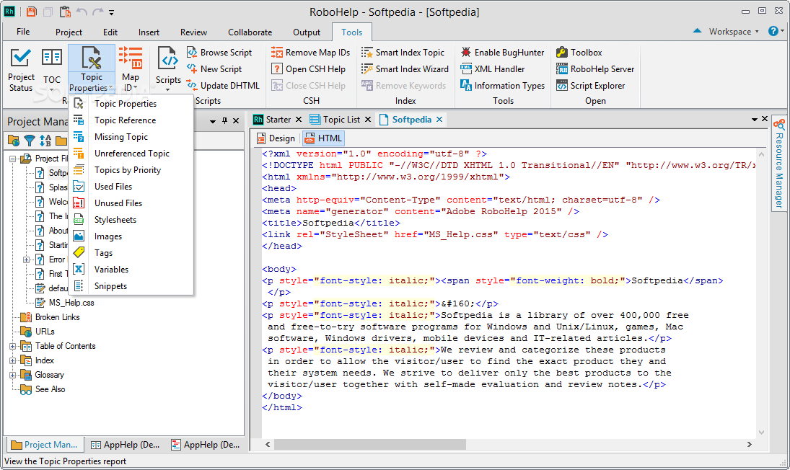Viewport: 790px width, 470px height.
Task: Click the sort A-B icon in Project Manager
Action: (x=45, y=141)
